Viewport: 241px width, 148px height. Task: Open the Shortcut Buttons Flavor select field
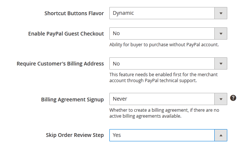[162, 13]
